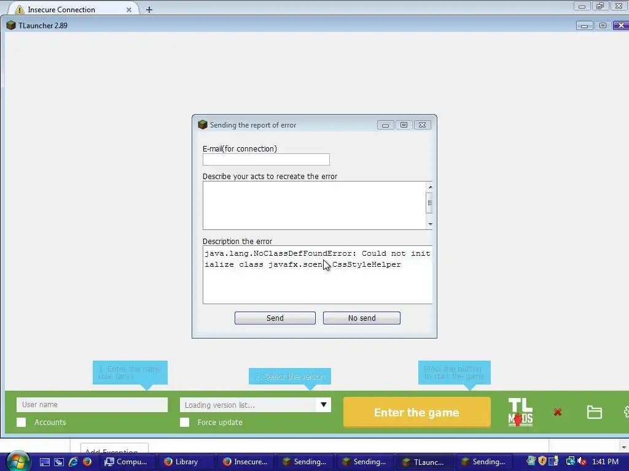
Task: Open the TL Mods icon
Action: [x=520, y=412]
